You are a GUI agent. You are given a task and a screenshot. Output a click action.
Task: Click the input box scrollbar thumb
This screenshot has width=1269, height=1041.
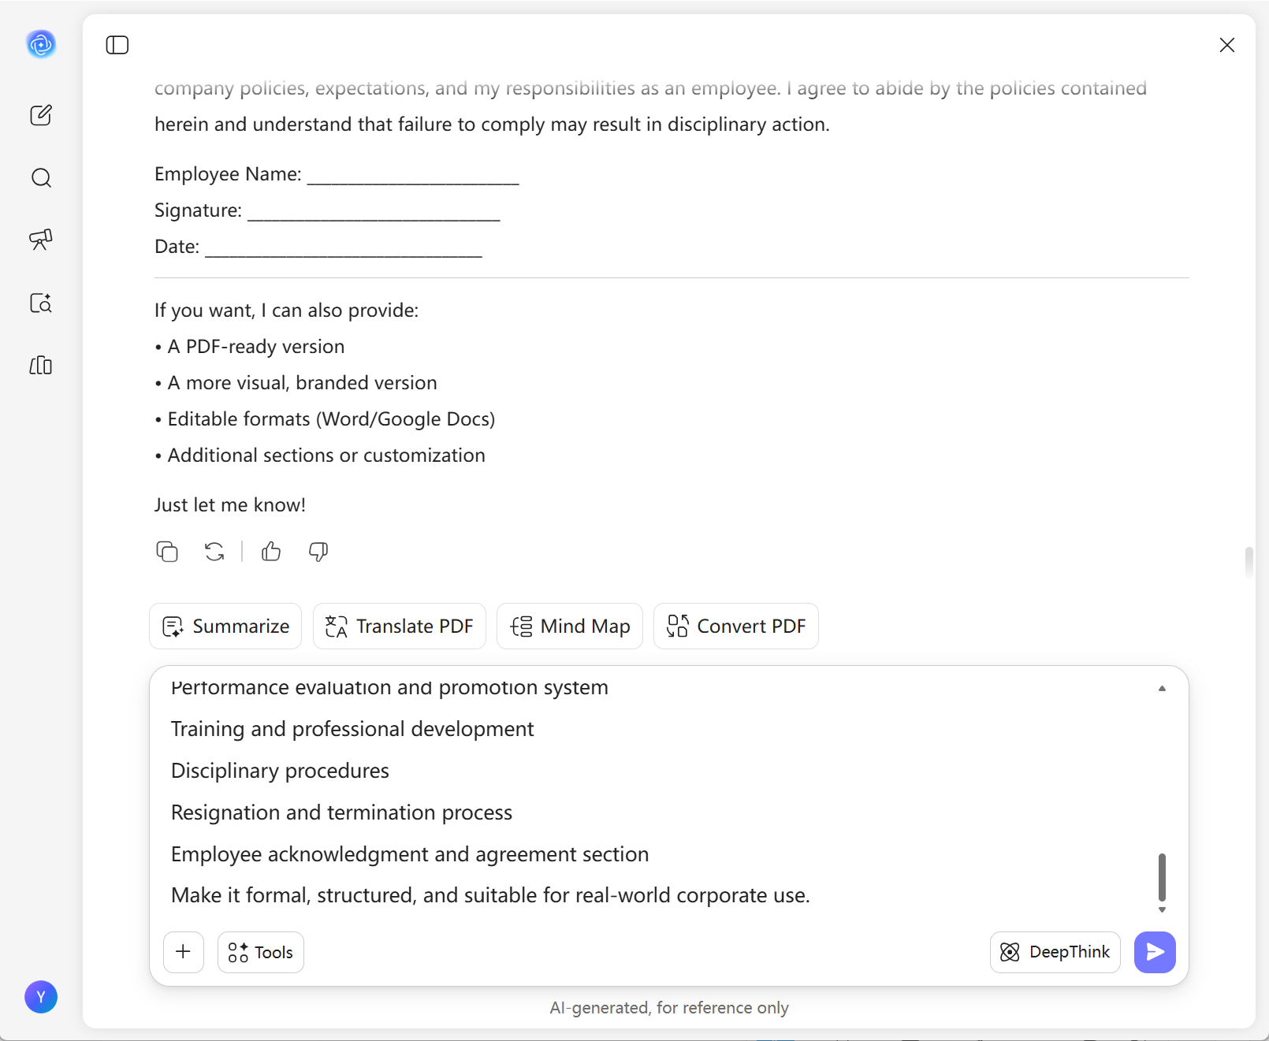(x=1162, y=876)
